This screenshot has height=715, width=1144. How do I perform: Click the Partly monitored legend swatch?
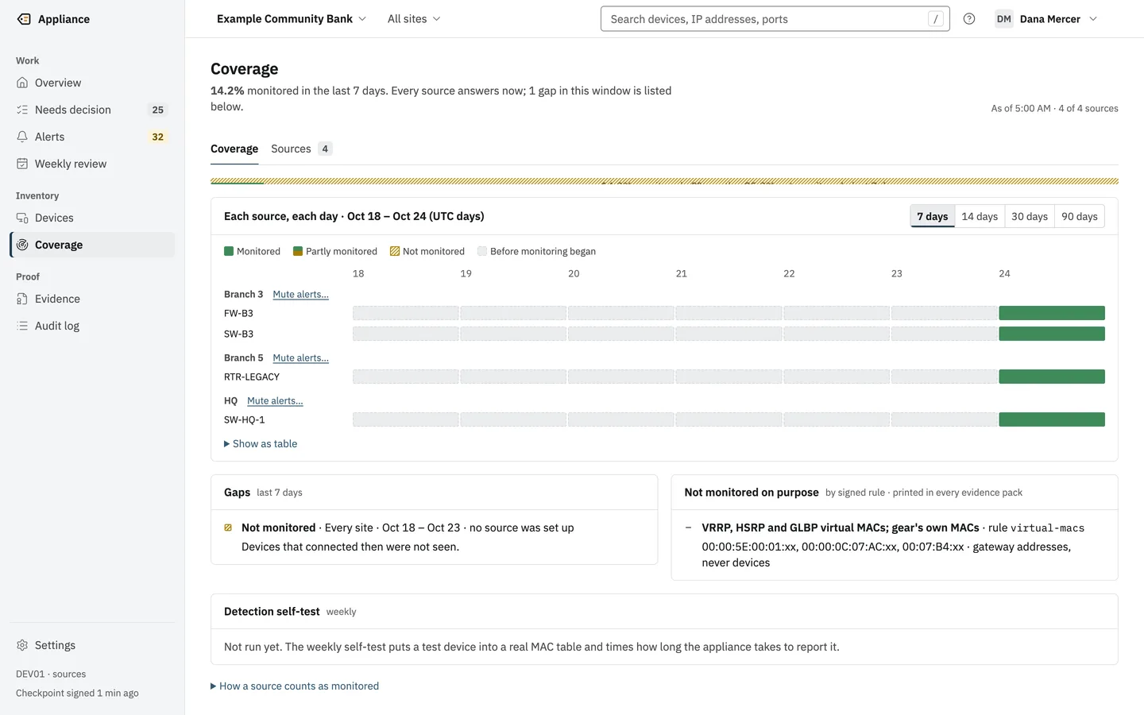tap(298, 251)
